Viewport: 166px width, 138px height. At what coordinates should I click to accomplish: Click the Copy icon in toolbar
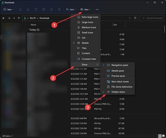[x=28, y=9]
